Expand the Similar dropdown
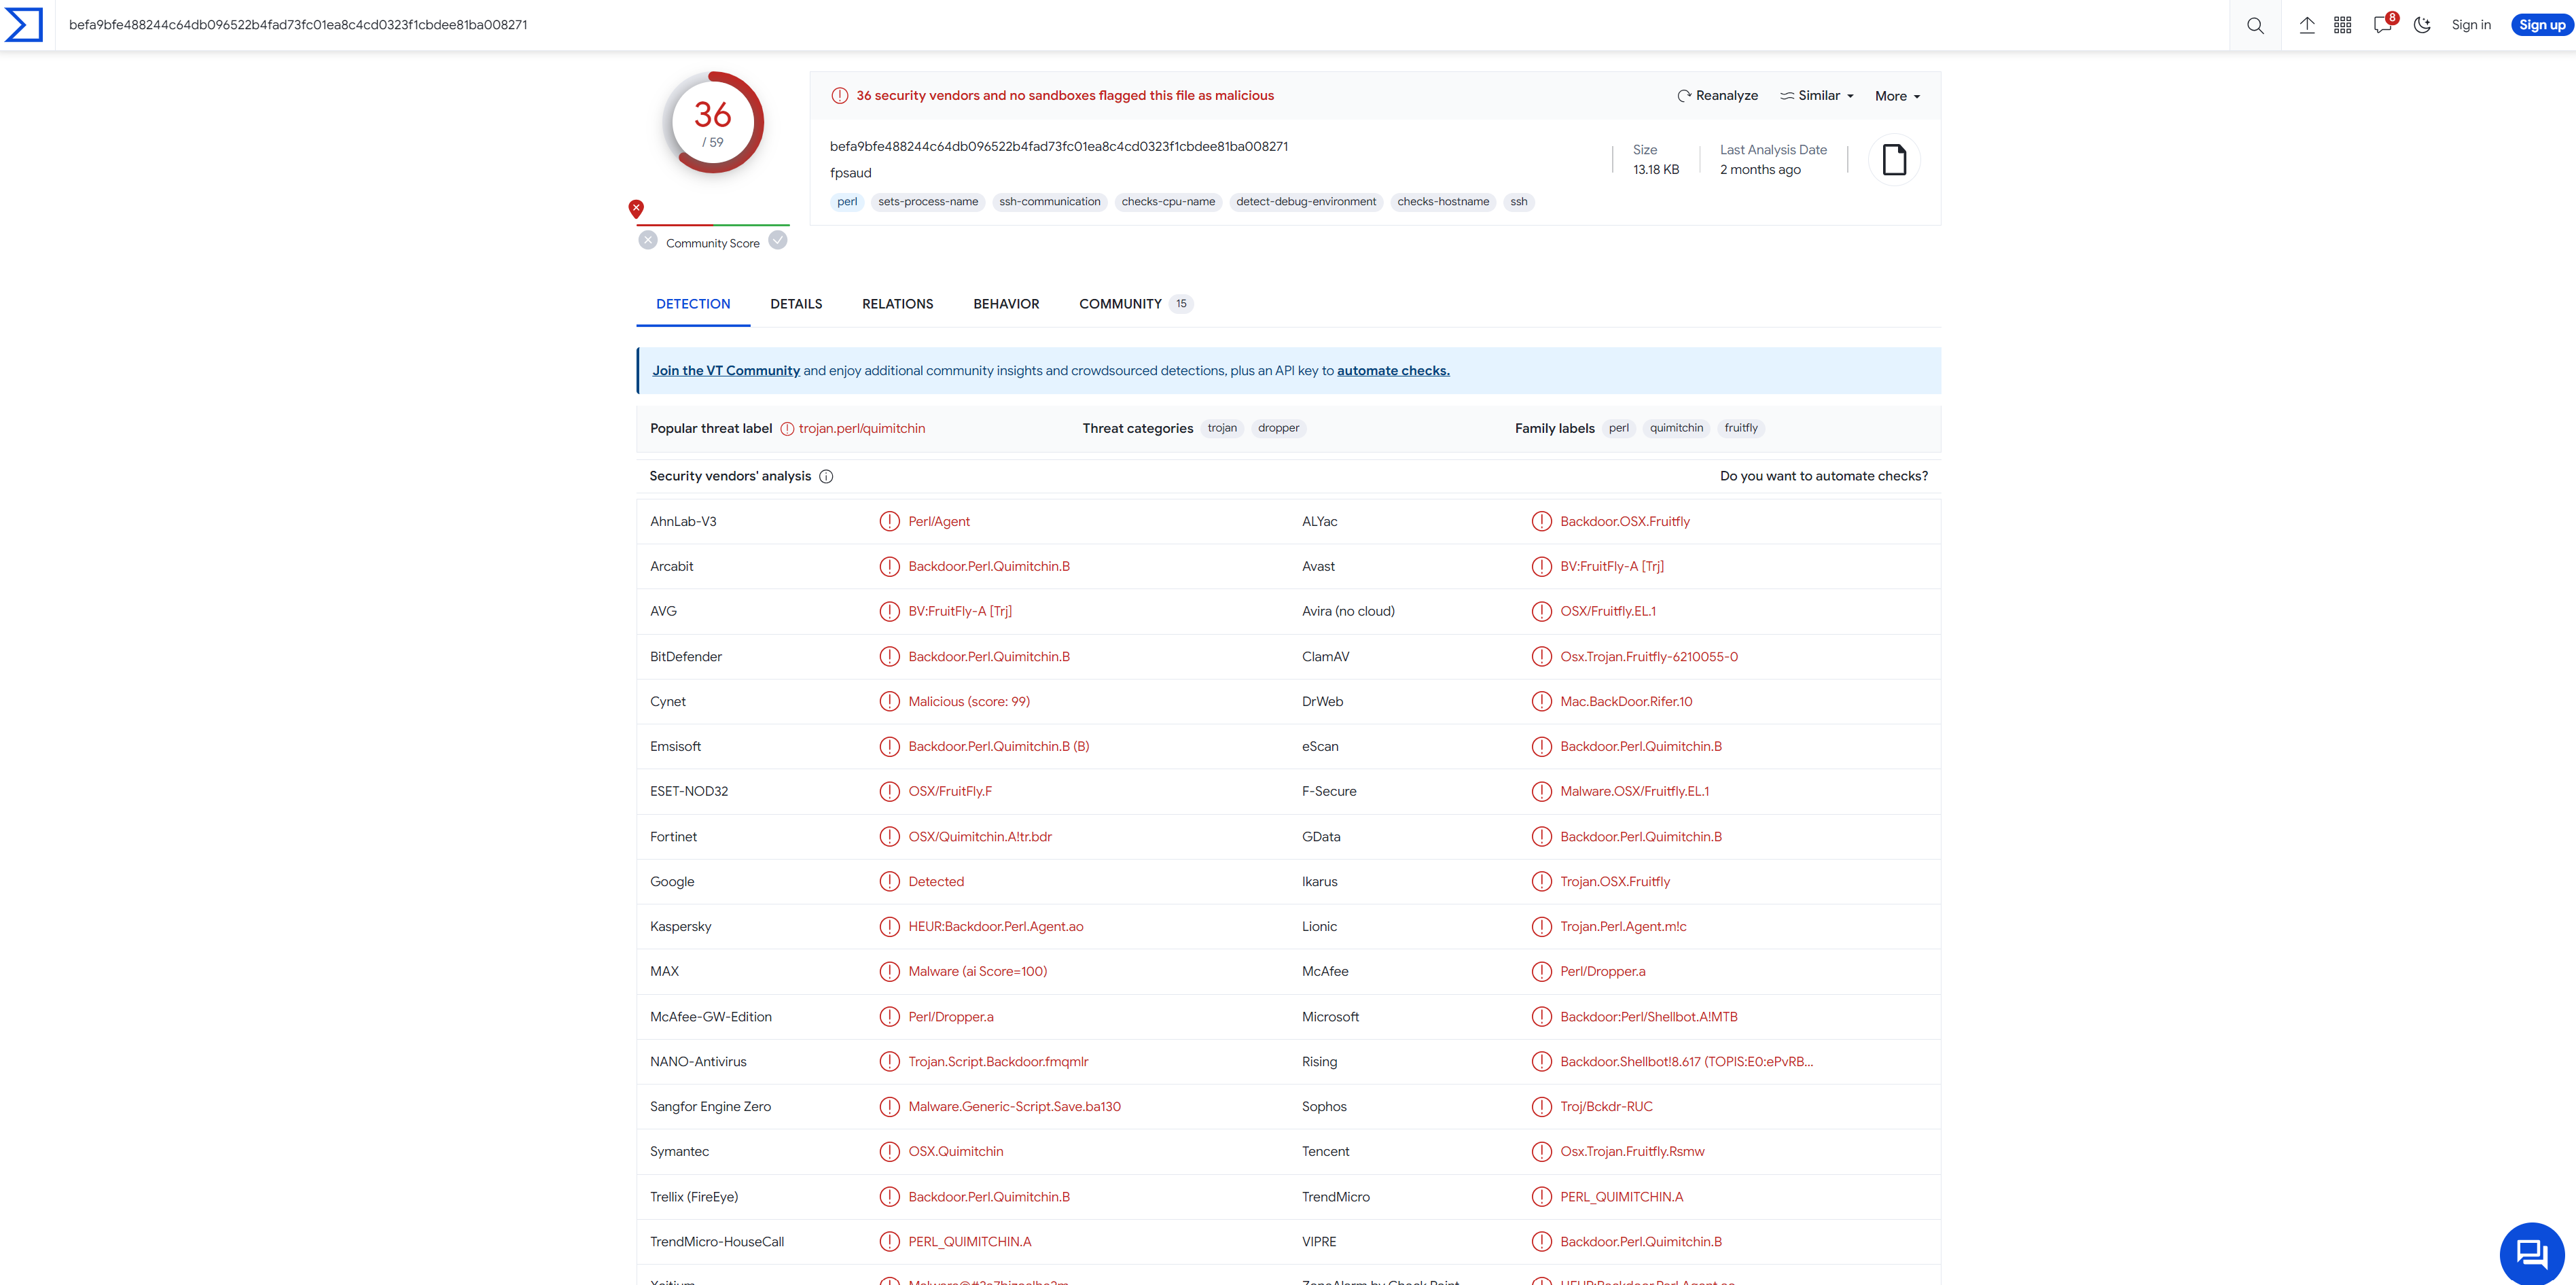Screen dimensions: 2576x1285 tap(1817, 96)
